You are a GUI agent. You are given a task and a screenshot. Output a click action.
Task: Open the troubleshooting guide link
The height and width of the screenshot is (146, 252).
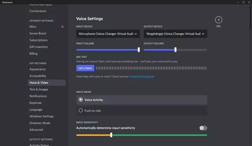141,76
